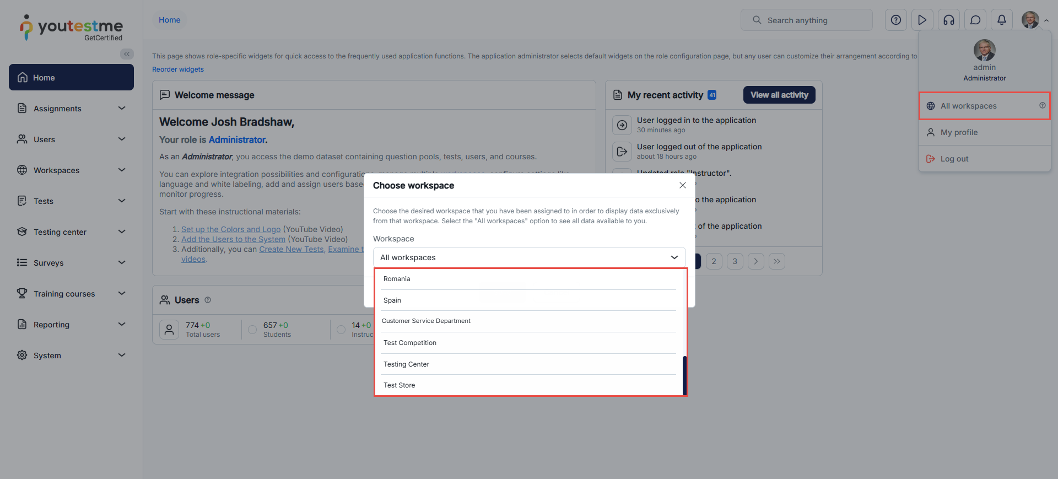This screenshot has width=1058, height=479.
Task: Open Reorder widgets link
Action: coord(178,69)
